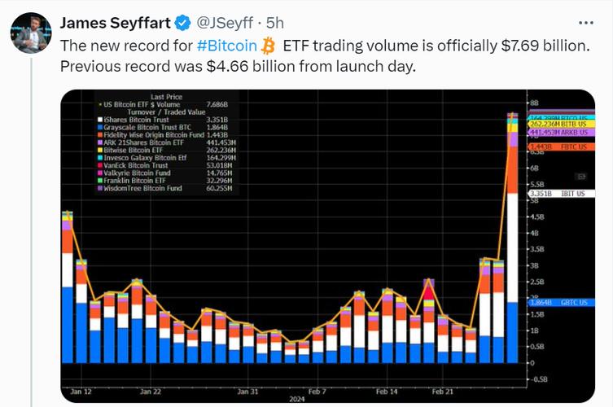The width and height of the screenshot is (613, 407).
Task: Click the orange Fidelity Wise Origin legend swatch
Action: [x=99, y=136]
